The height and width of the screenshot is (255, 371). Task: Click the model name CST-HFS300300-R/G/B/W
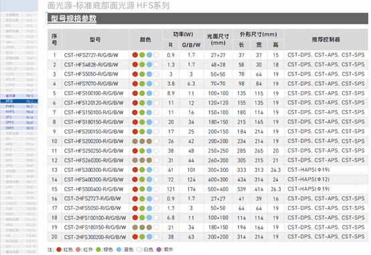coord(94,170)
